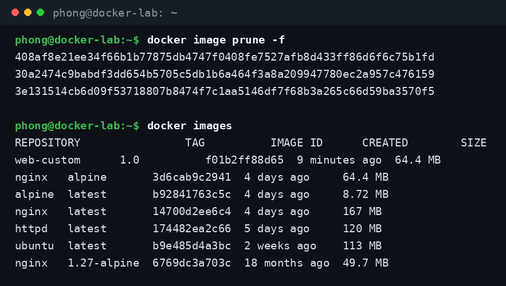Click the ubuntu repository name

(x=34, y=246)
